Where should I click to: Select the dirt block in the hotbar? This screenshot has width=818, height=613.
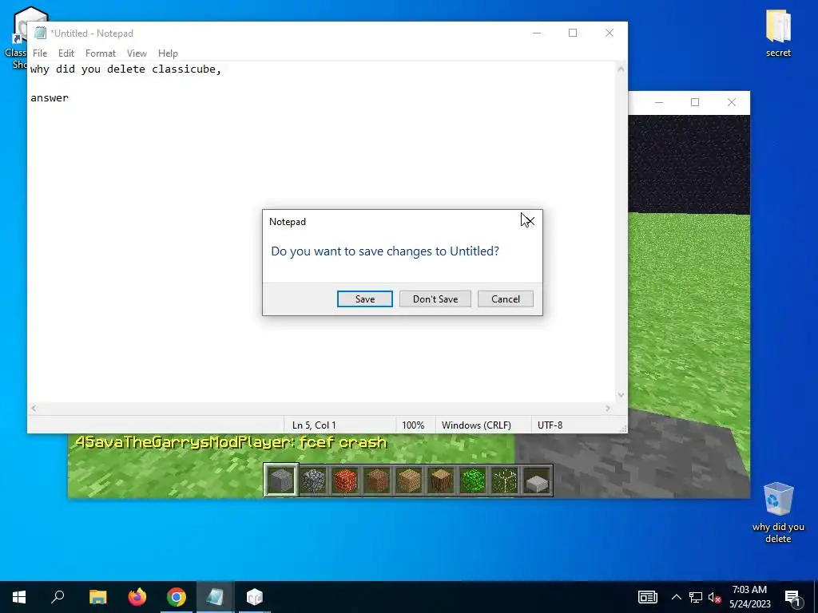click(x=377, y=480)
